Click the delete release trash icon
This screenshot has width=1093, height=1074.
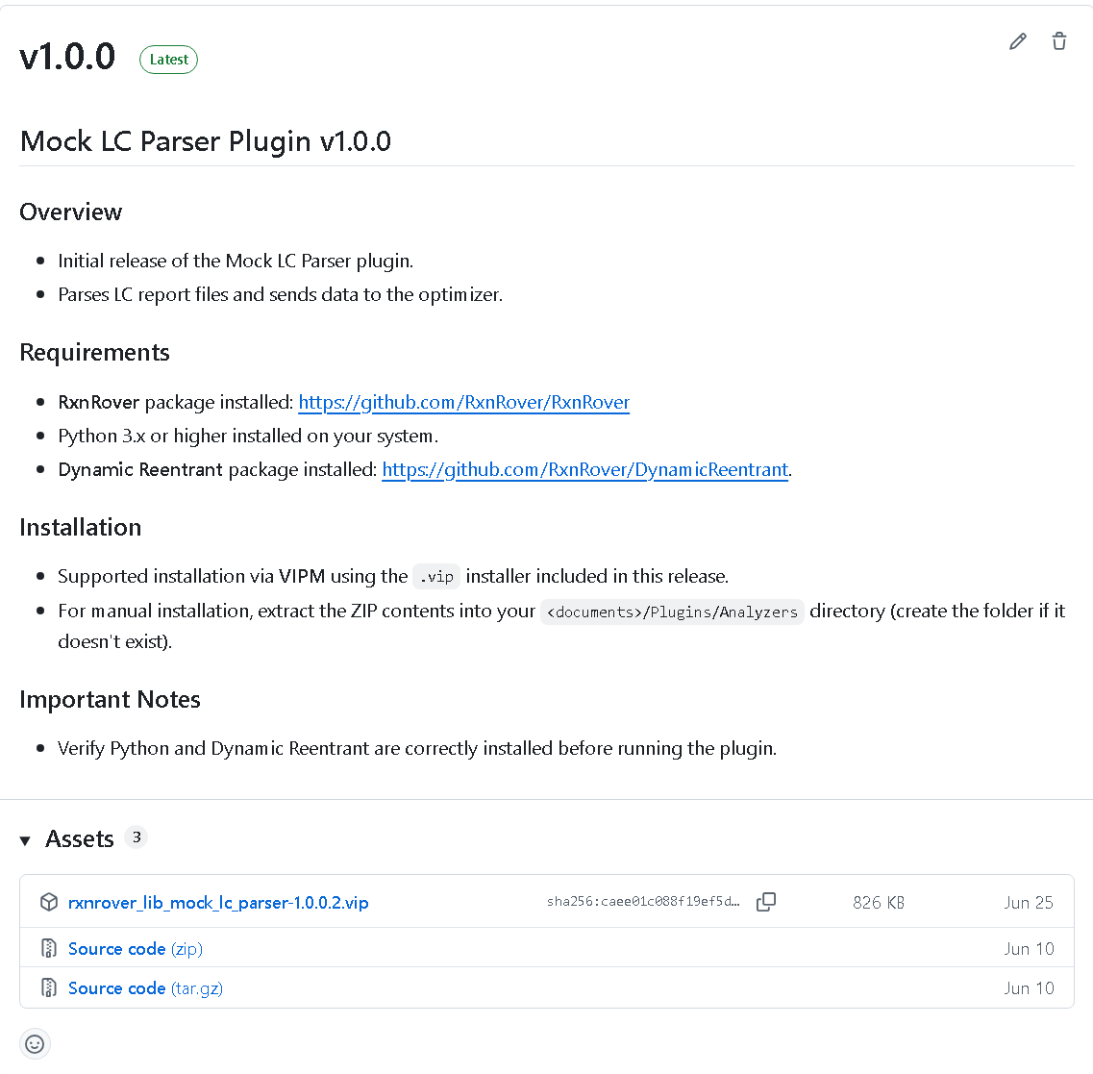coord(1059,41)
